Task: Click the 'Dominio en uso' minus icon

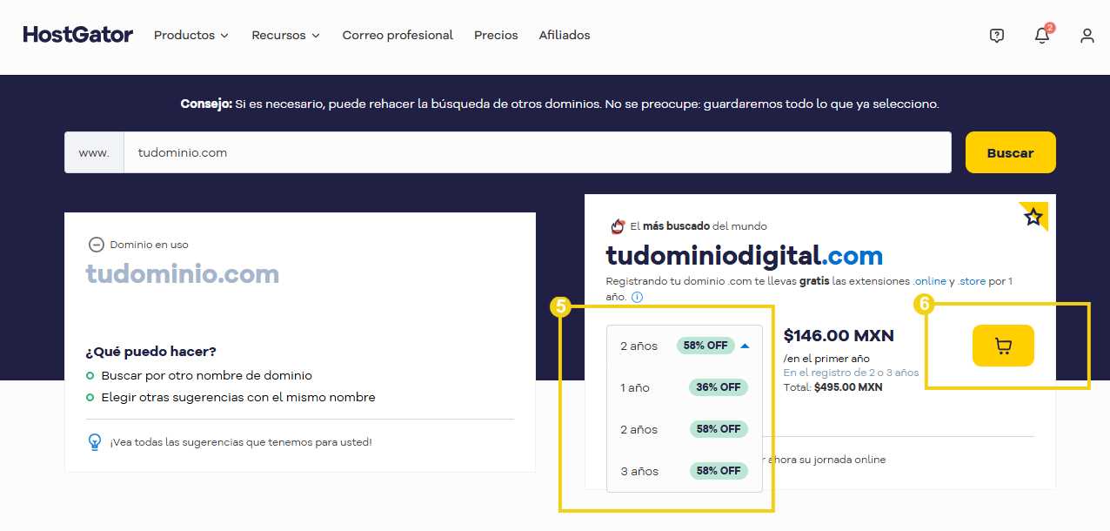Action: (x=97, y=245)
